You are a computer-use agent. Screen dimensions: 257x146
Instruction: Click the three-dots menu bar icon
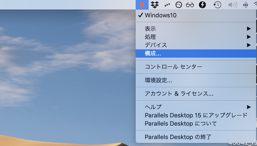pos(167,5)
